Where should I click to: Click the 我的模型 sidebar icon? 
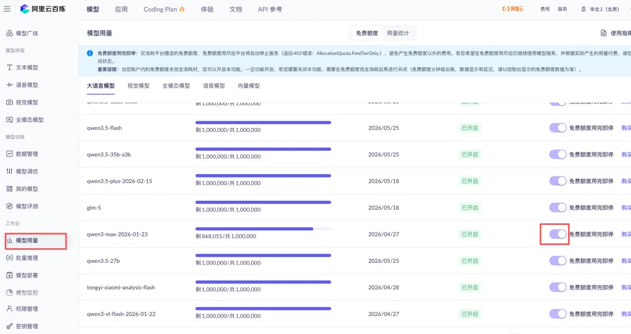pyautogui.click(x=9, y=189)
